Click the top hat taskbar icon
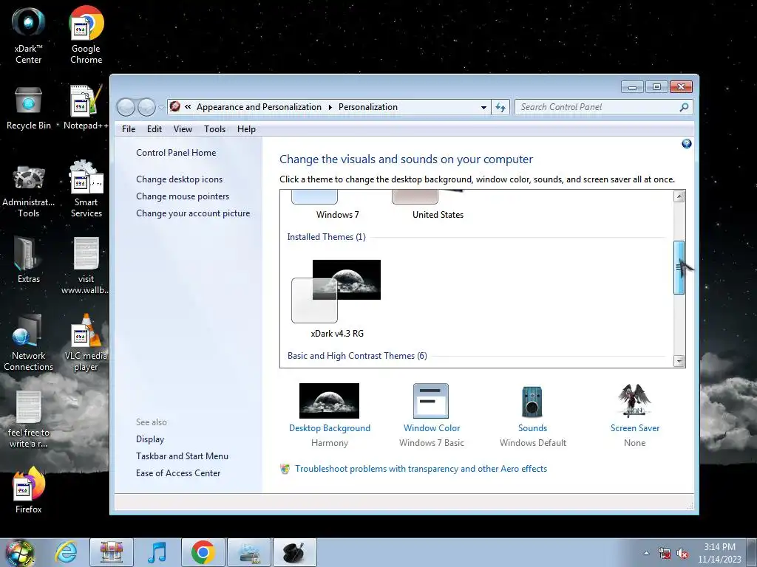 [294, 552]
